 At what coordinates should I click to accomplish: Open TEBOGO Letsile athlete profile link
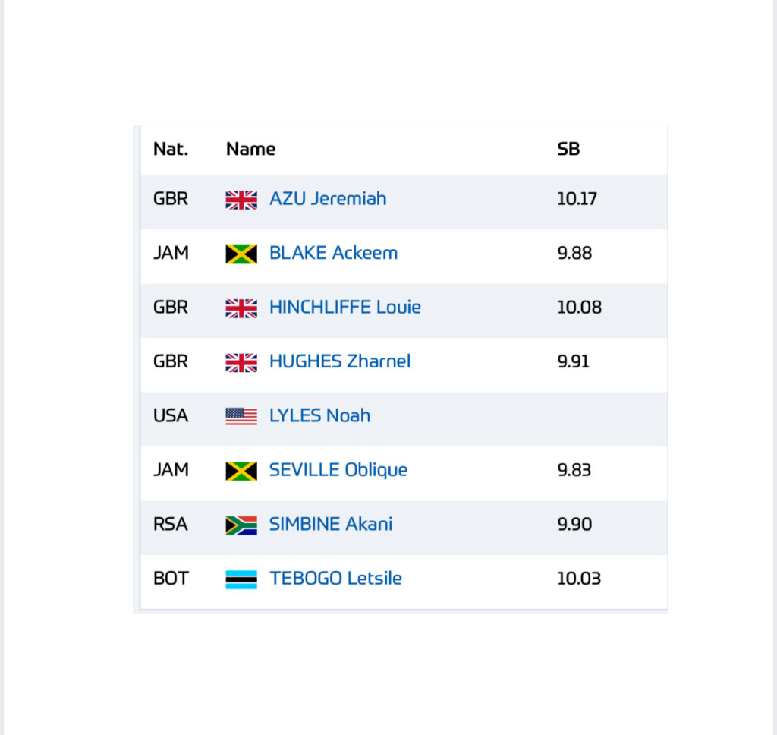335,579
